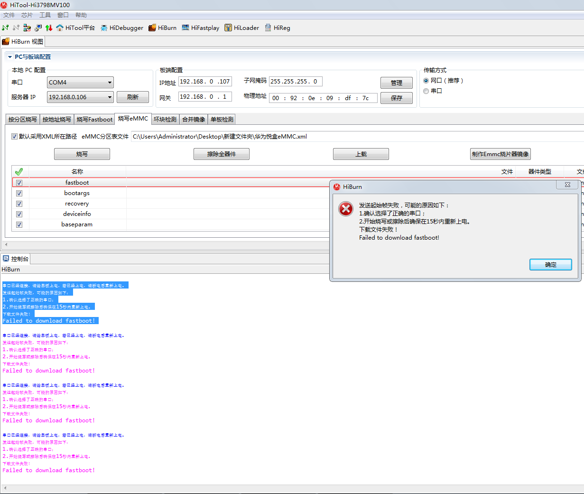This screenshot has height=494, width=584.
Task: Collapse the PC与板端配置 section
Action: coord(10,57)
